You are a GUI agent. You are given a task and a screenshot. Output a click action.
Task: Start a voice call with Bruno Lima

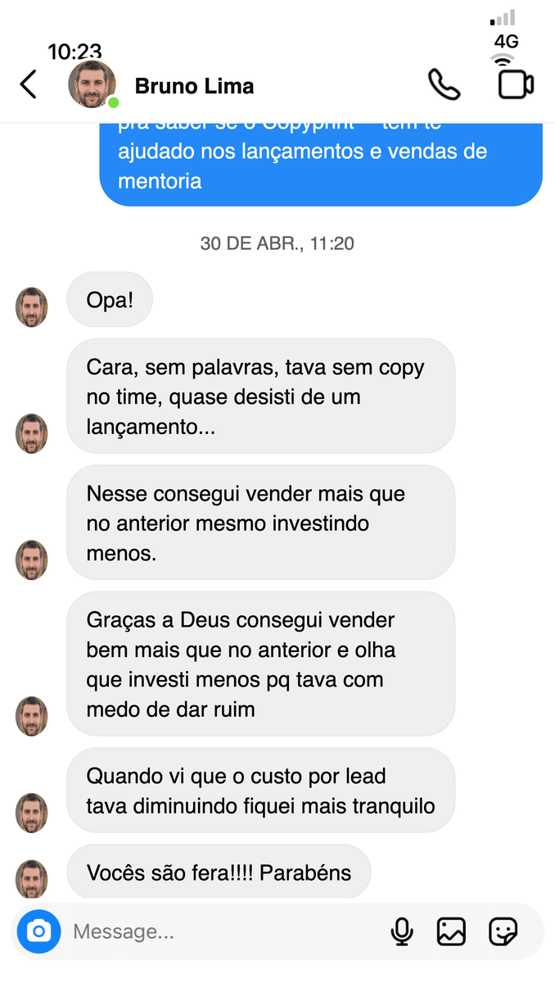[444, 84]
